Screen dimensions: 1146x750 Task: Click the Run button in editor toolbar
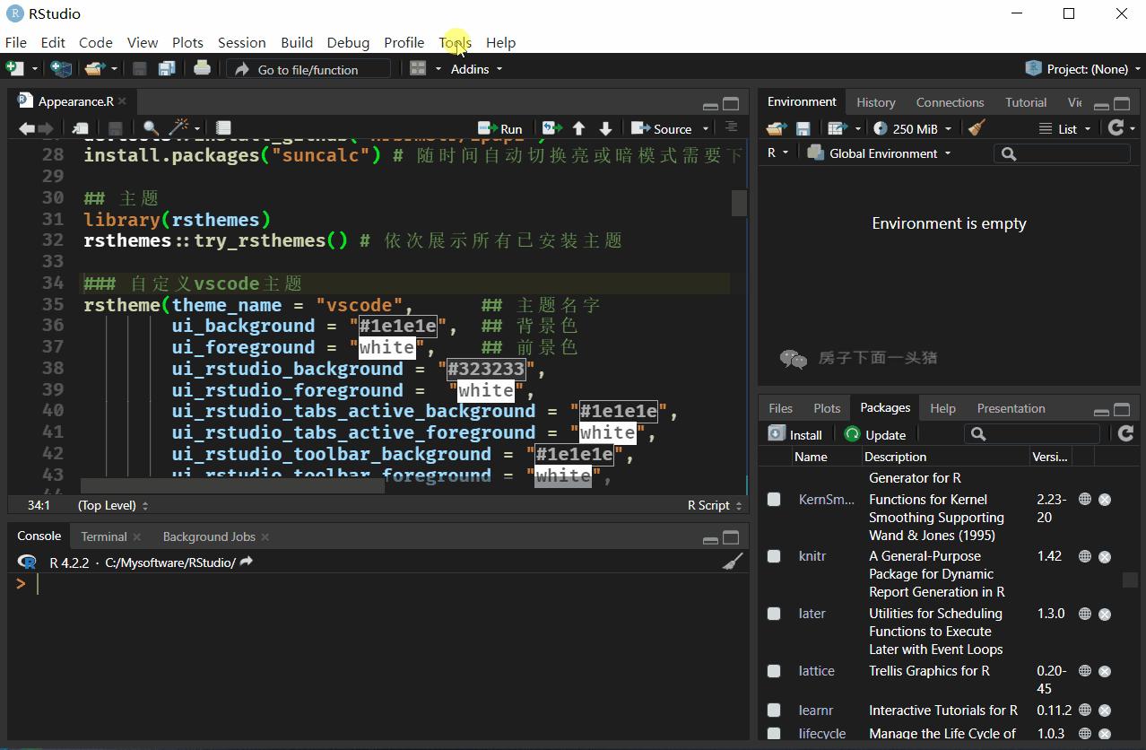click(x=500, y=128)
